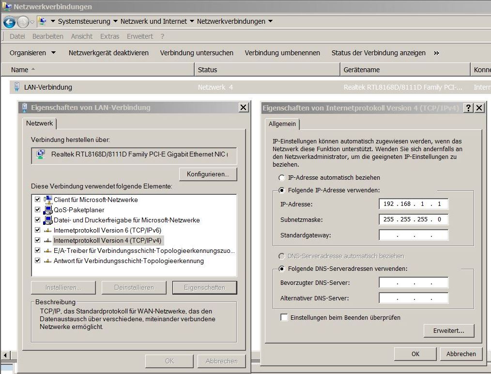Click the help question mark icon in IPv4 dialog
This screenshot has width=491, height=374.
click(x=468, y=108)
